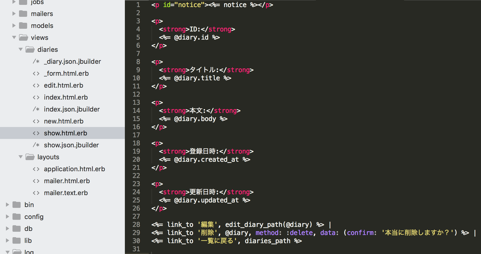This screenshot has height=254, width=481.
Task: Click code icon beside show.html.erb
Action: click(36, 133)
